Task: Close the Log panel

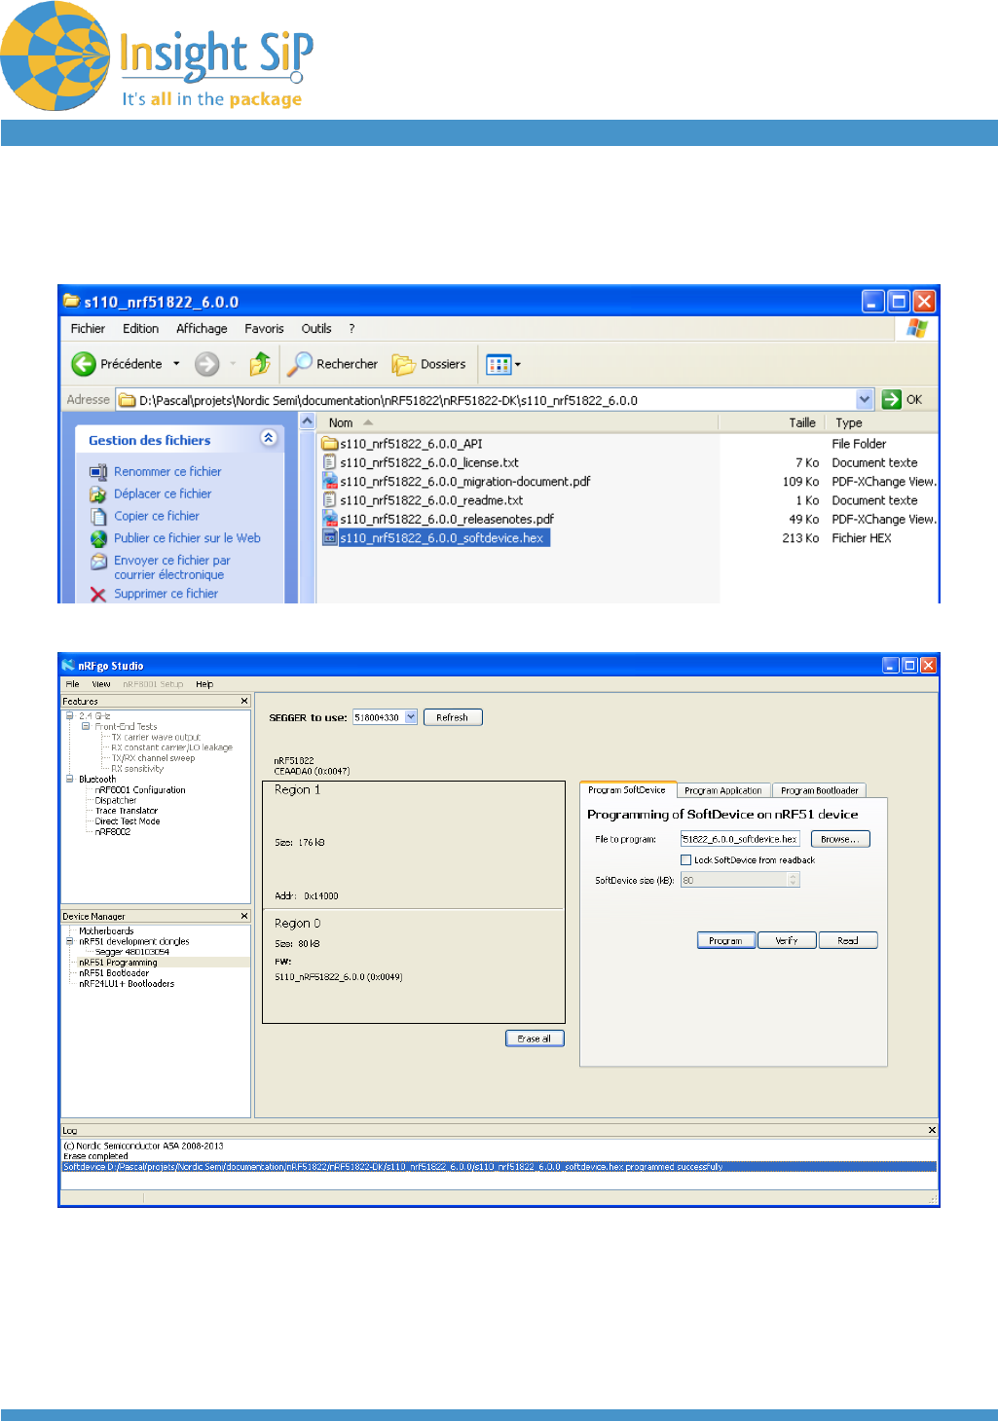Action: click(932, 1130)
